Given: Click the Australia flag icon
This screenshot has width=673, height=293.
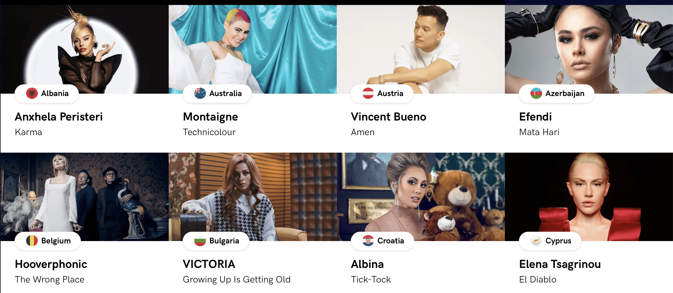Looking at the screenshot, I should 200,93.
